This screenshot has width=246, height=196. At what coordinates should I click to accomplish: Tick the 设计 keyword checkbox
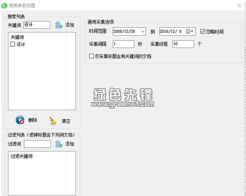(x=13, y=44)
